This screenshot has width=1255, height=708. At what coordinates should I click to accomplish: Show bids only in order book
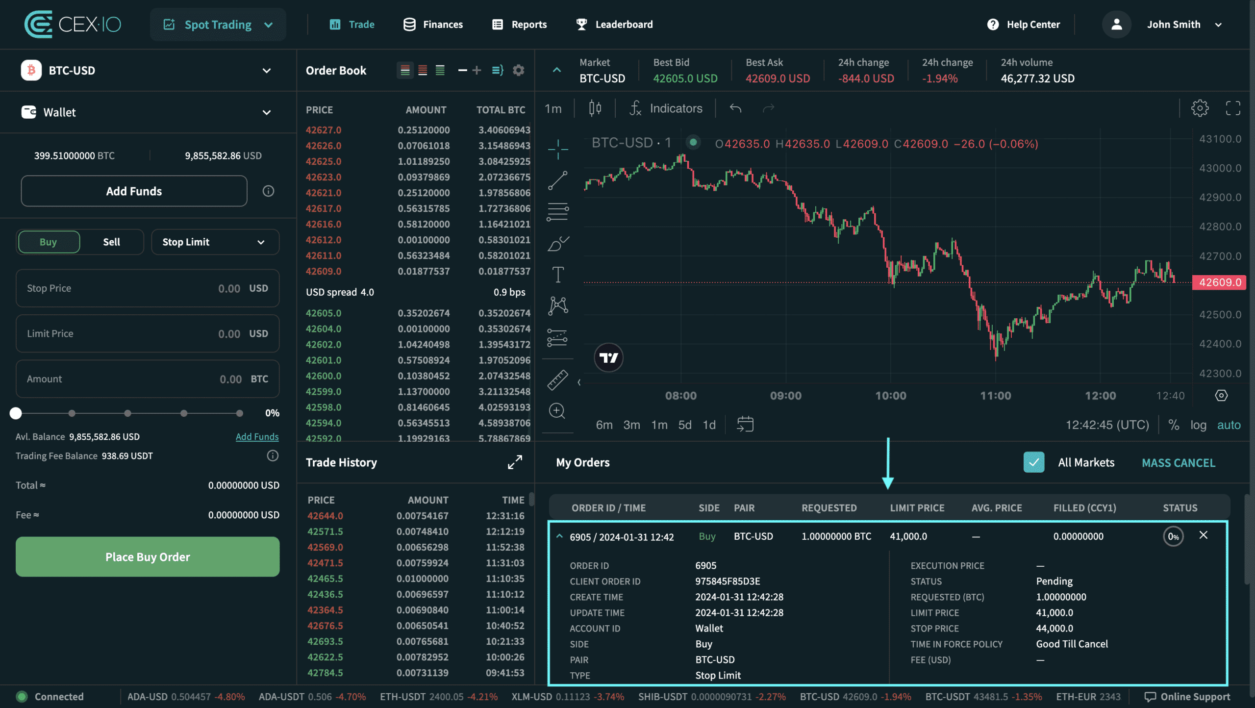pos(440,70)
